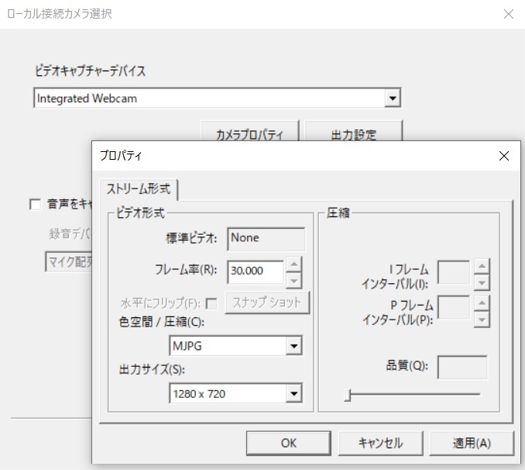Confirm with the OK button
Screen dimensions: 525x470
[289, 443]
